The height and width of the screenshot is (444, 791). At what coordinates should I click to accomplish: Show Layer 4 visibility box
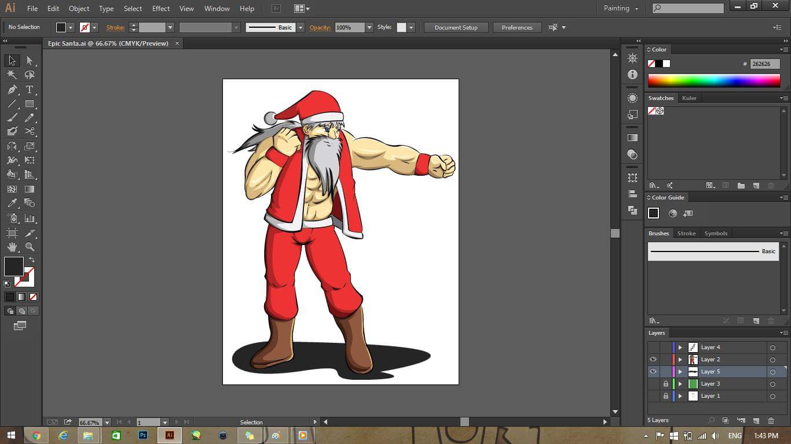tap(653, 347)
